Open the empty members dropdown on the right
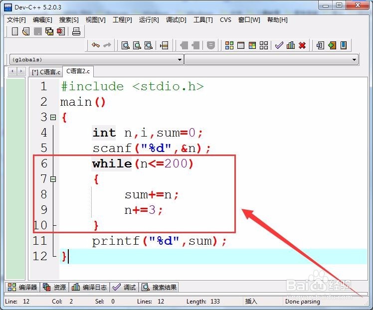The image size is (373, 310). [354, 60]
